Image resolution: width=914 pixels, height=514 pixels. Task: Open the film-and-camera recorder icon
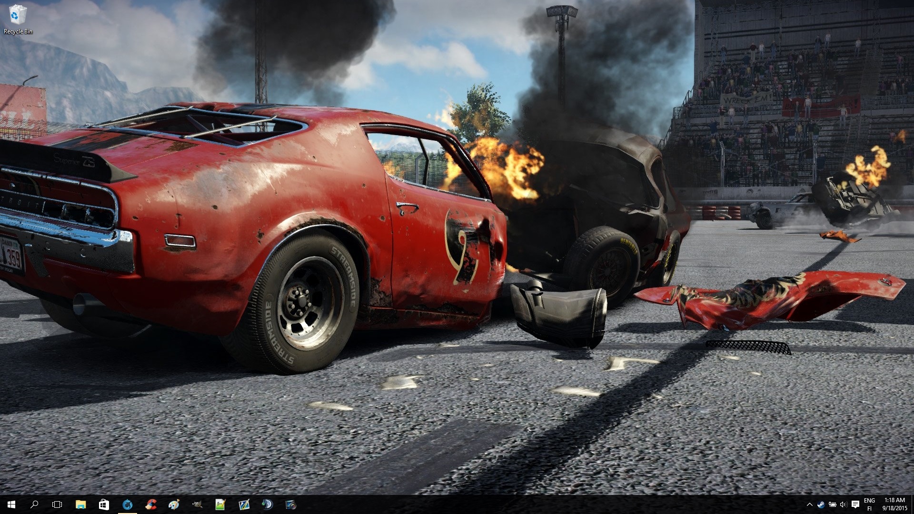coord(290,504)
